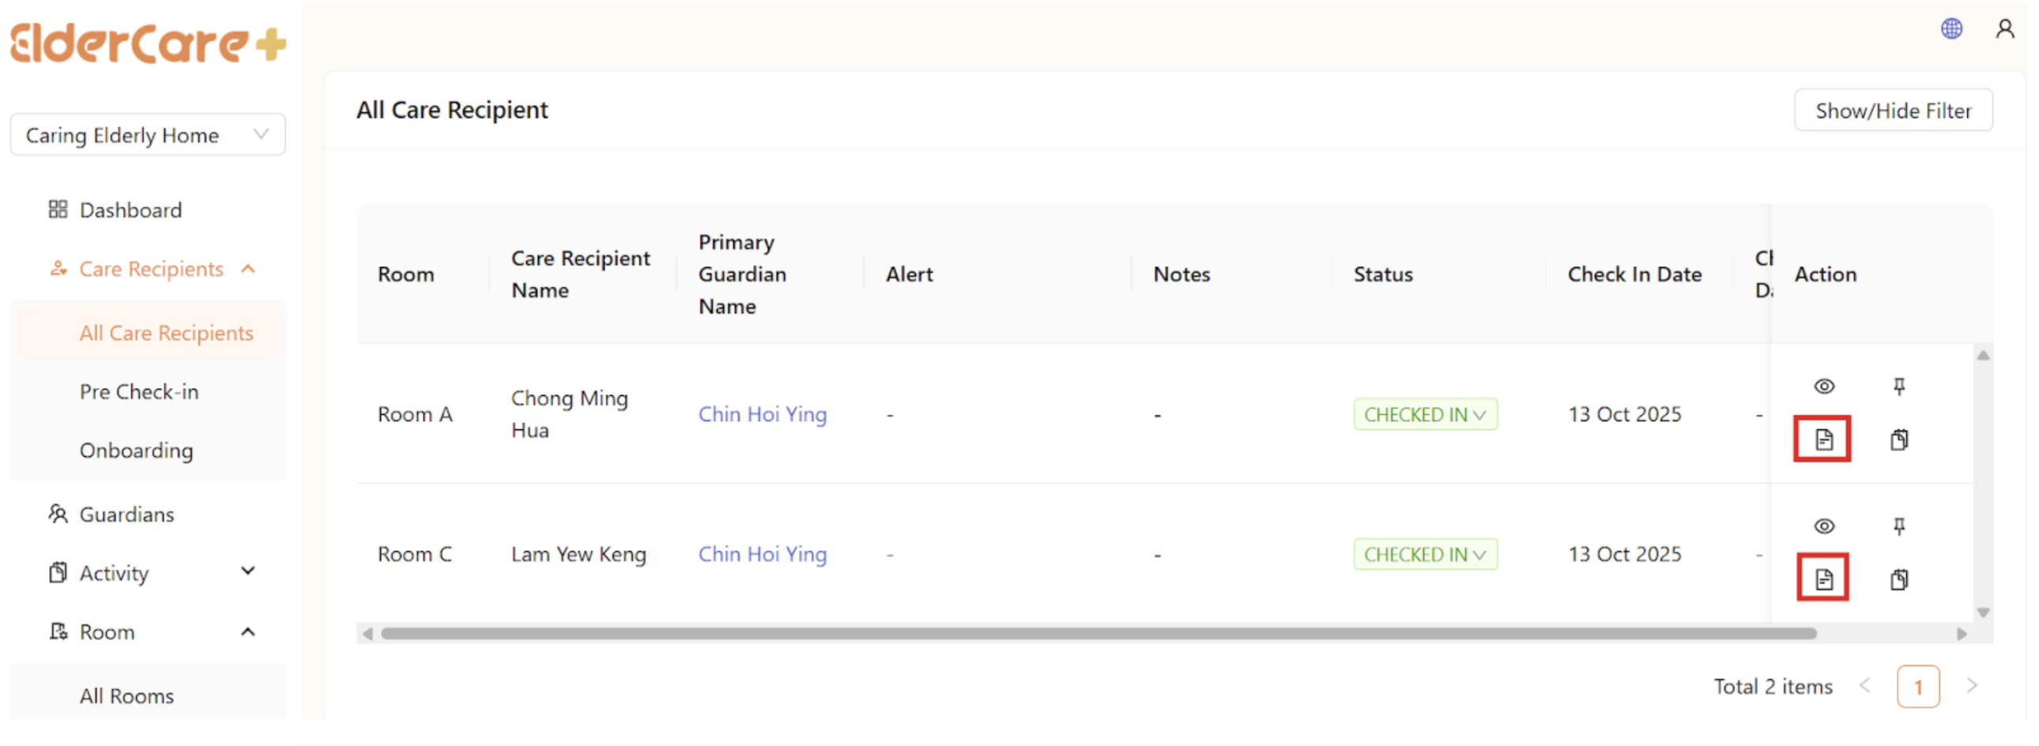View Chong Ming Hua details via eye icon
The height and width of the screenshot is (746, 2039).
click(1824, 386)
